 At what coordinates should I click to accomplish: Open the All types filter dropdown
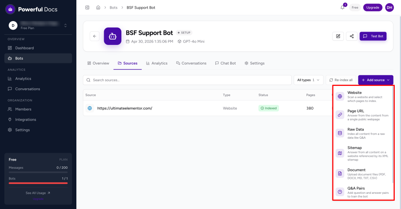click(309, 80)
